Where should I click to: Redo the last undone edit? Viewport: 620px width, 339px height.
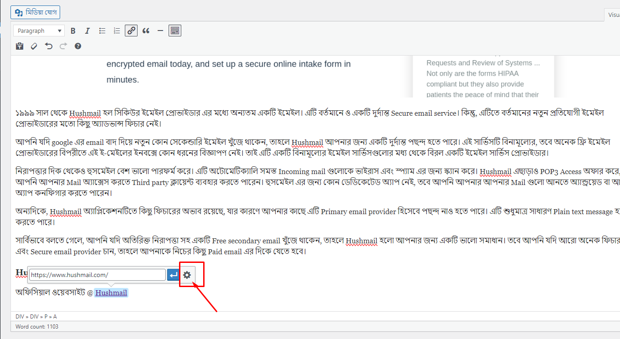click(x=63, y=46)
